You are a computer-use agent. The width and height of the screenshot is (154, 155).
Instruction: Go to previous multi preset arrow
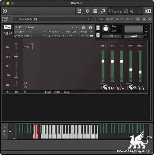[x=88, y=19]
